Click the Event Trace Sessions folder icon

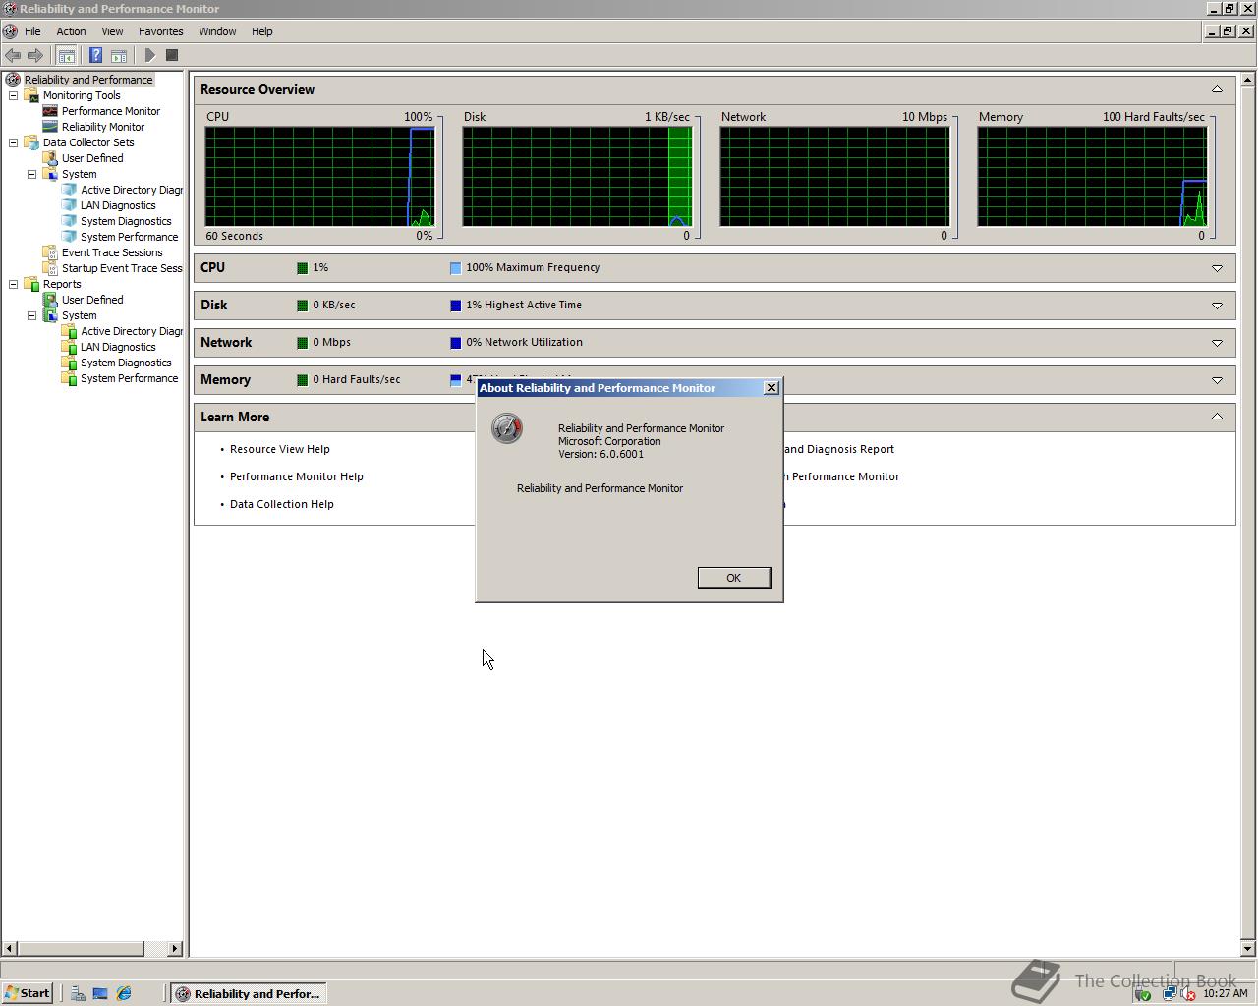(x=50, y=252)
